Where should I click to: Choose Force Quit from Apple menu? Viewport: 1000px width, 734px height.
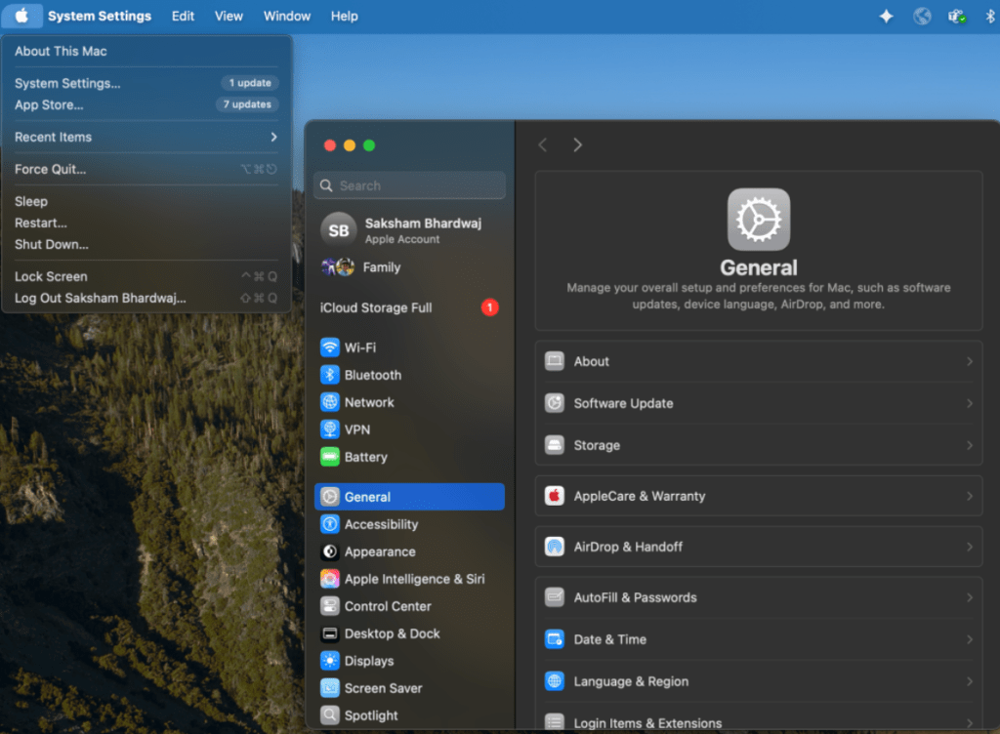coord(146,169)
